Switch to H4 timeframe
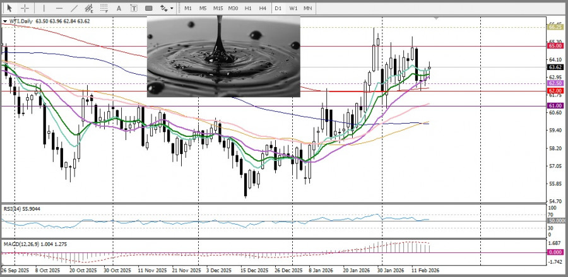 [x=263, y=8]
